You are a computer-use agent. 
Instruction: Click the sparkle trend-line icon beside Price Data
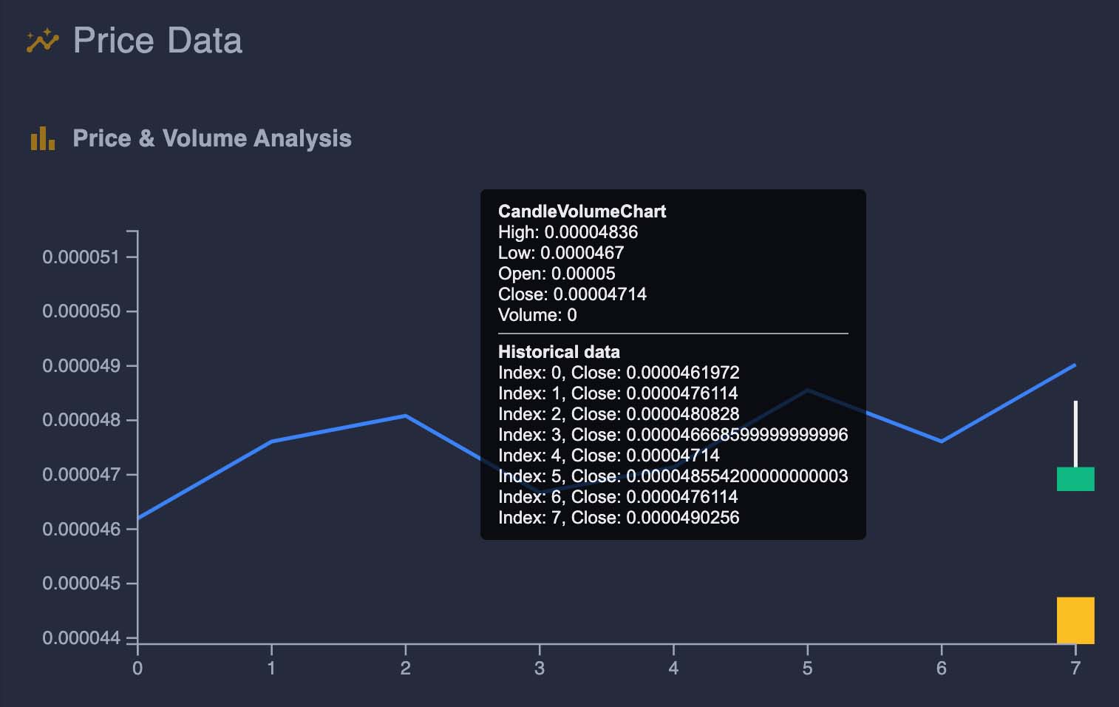(42, 42)
